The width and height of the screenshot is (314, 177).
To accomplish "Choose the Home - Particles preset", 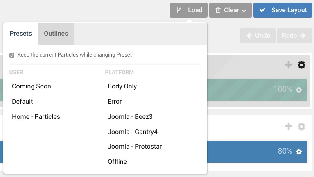I will pyautogui.click(x=36, y=117).
